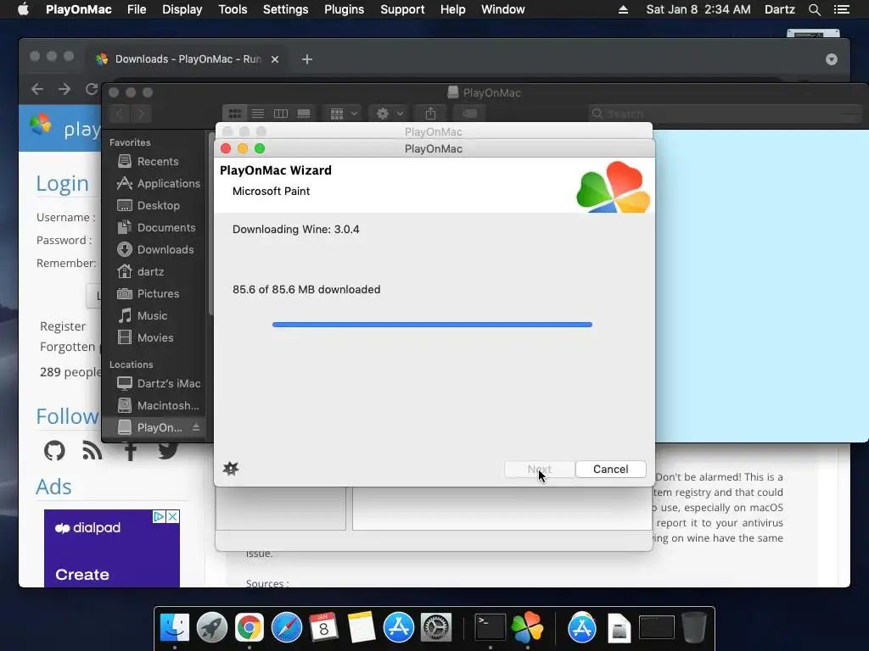Open Notification Center menu bar icon
Viewport: 869px width, 651px height.
(x=842, y=9)
